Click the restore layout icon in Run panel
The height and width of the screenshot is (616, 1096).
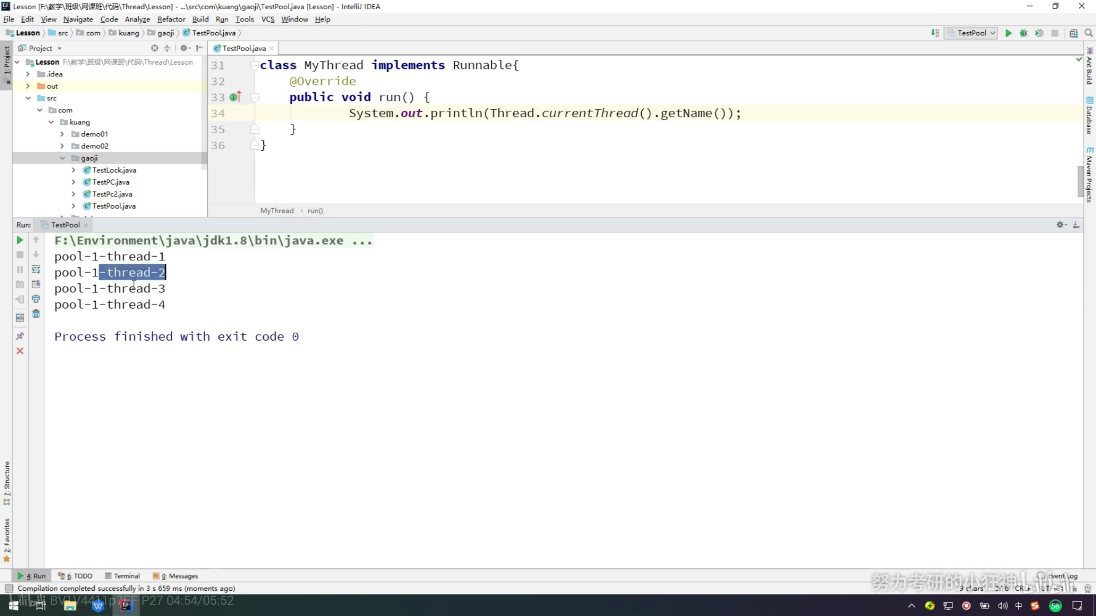tap(20, 318)
